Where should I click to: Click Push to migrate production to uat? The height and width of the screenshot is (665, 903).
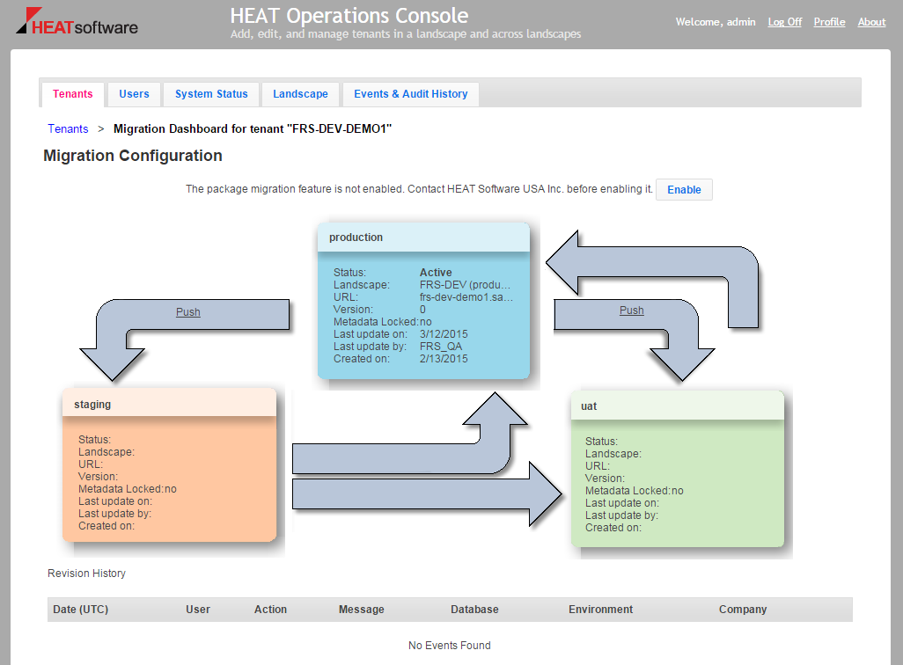point(631,311)
